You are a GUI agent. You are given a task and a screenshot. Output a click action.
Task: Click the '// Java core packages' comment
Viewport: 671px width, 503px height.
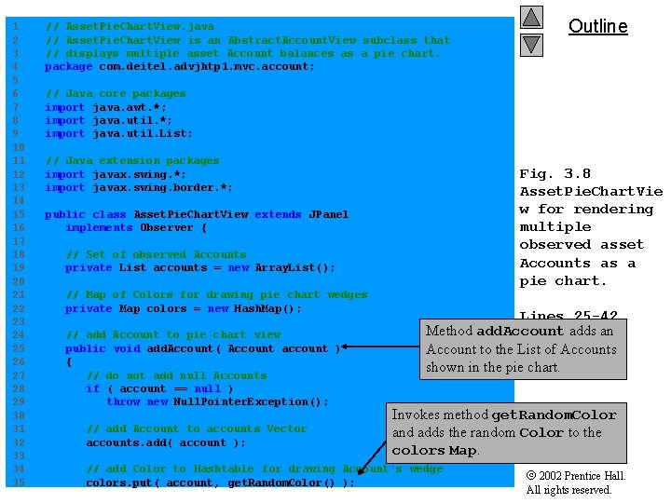coord(116,93)
